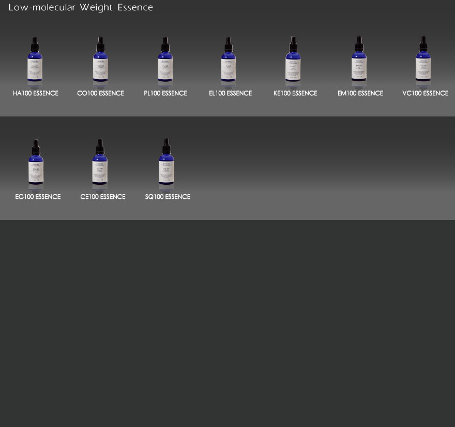Open the CO100 Essence bottle image
This screenshot has width=455, height=427.
click(100, 60)
